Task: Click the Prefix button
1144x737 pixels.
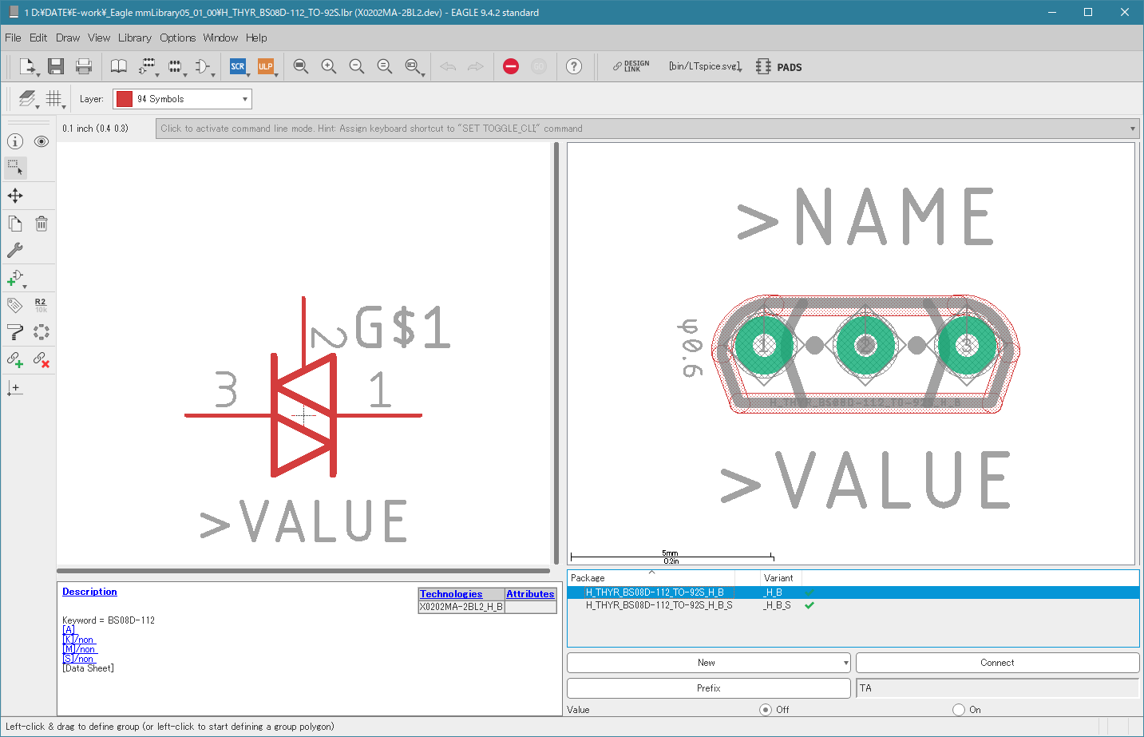Action: point(708,688)
